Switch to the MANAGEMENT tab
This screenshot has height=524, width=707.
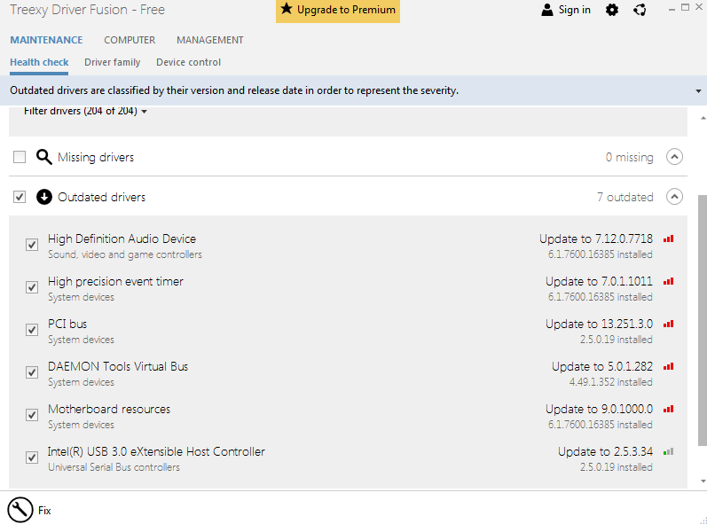pyautogui.click(x=209, y=40)
